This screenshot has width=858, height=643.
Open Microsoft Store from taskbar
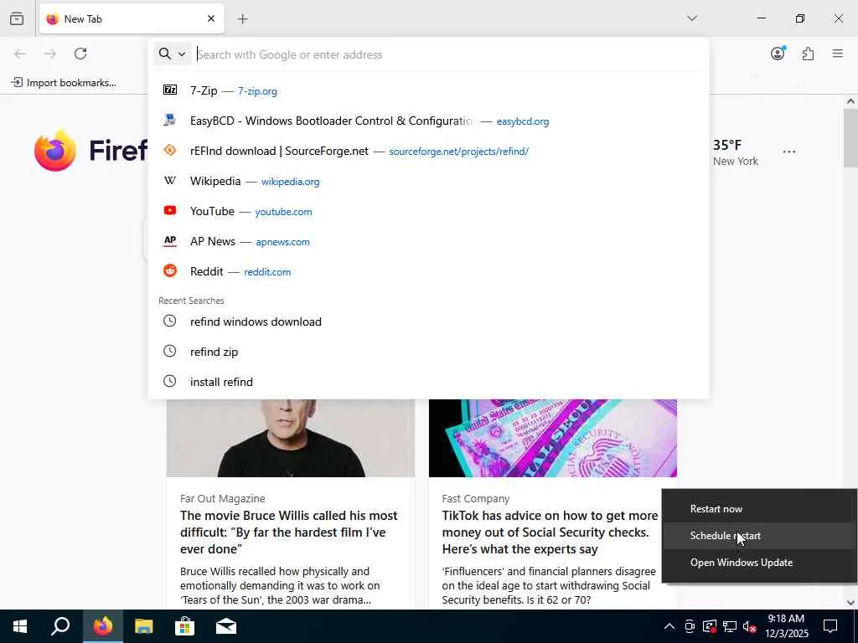coord(185,626)
